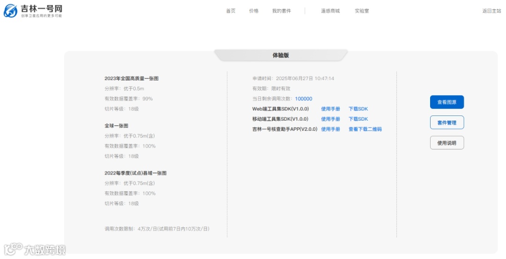
Task: Click the 使用说明 button
Action: 447,143
